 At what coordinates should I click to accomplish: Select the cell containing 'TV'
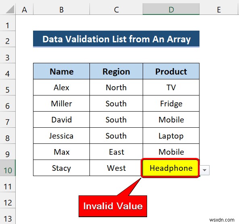tap(171, 87)
